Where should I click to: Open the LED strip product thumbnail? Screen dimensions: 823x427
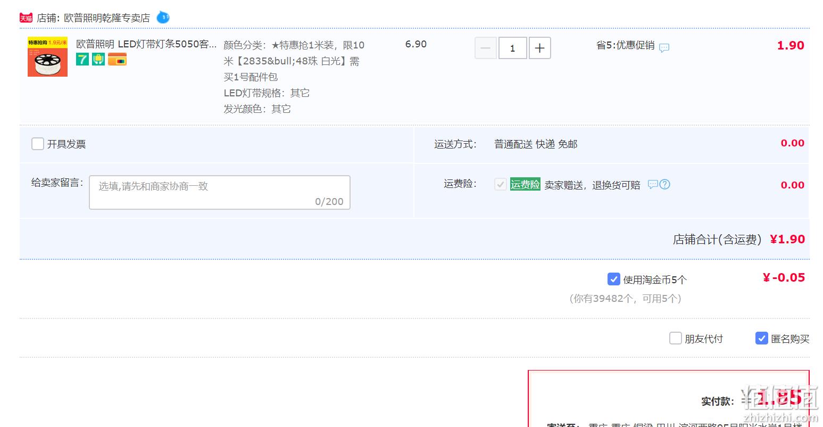click(48, 57)
